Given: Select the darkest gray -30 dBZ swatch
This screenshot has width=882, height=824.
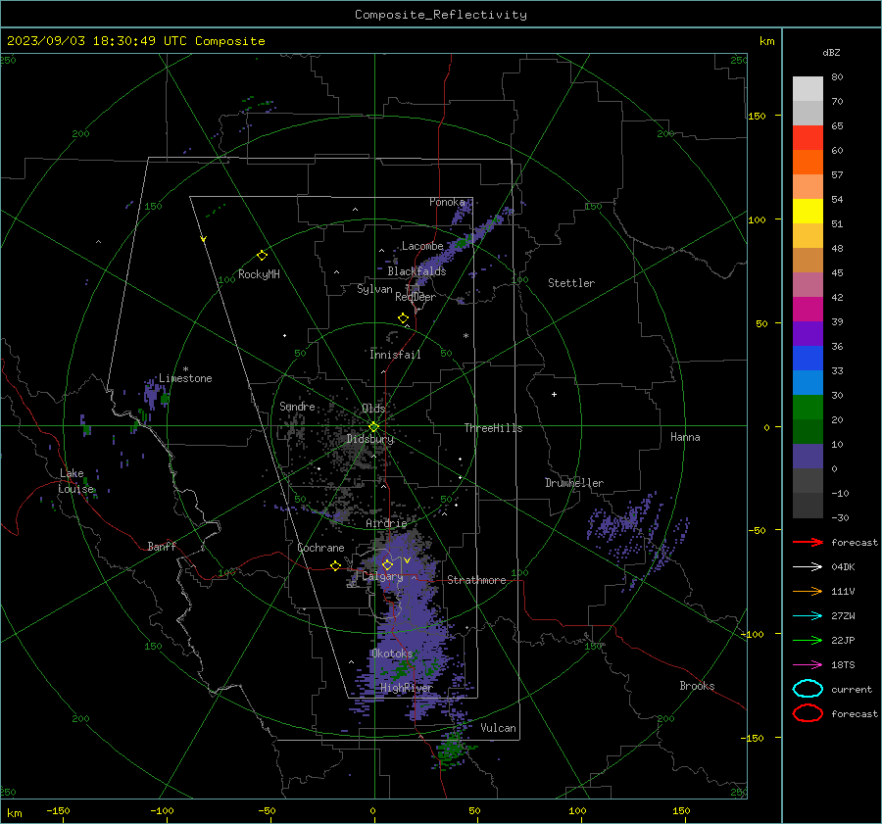Looking at the screenshot, I should click(x=808, y=506).
